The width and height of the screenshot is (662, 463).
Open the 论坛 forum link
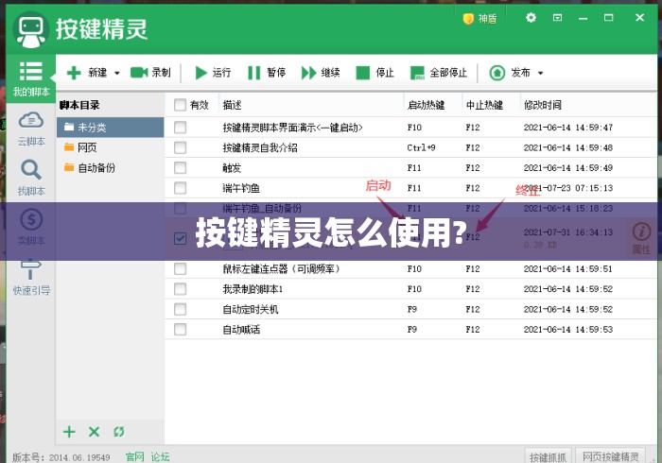pos(160,456)
